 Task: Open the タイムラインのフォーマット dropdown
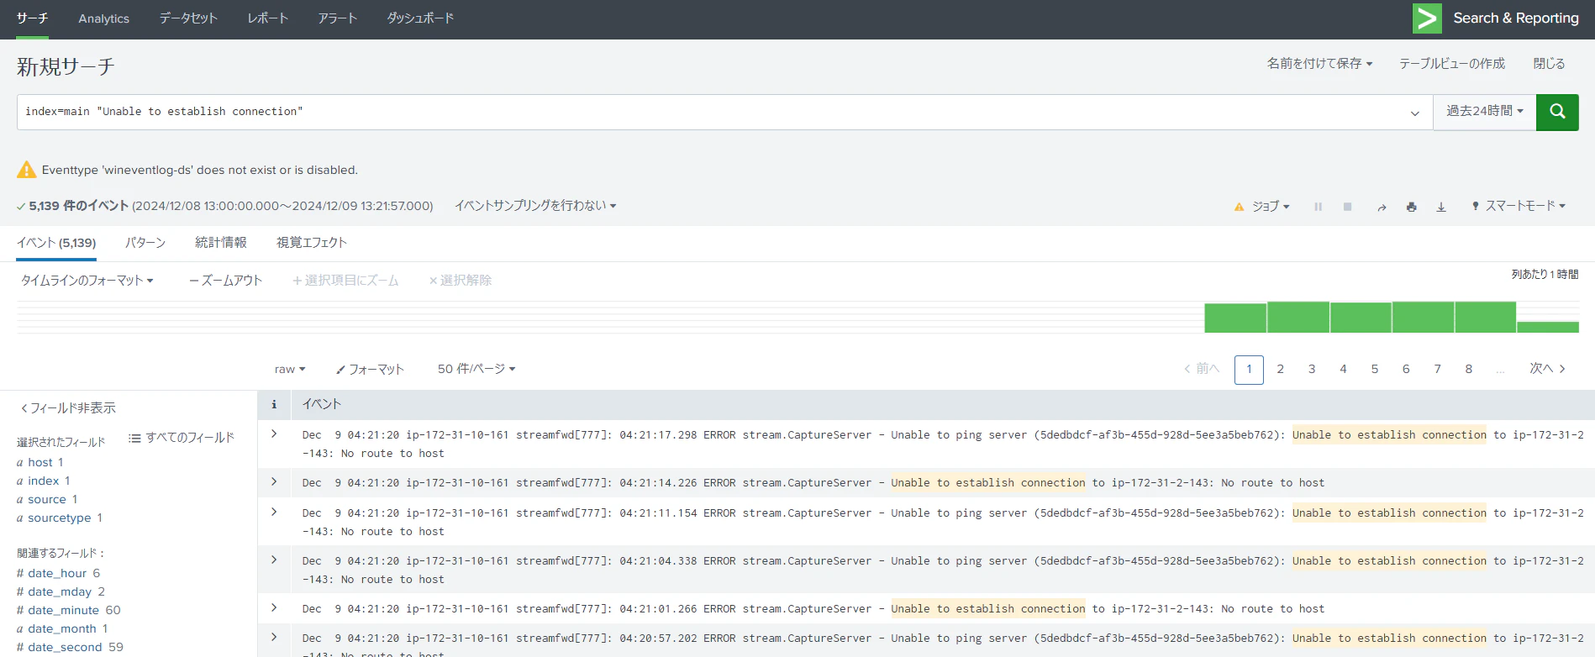pos(87,281)
